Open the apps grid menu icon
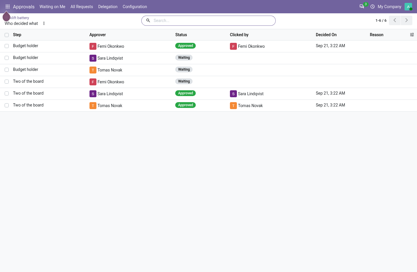This screenshot has height=272, width=417. 8,7
